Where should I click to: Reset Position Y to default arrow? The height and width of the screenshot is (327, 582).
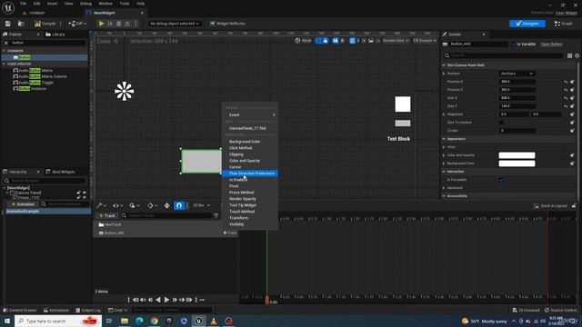point(566,90)
